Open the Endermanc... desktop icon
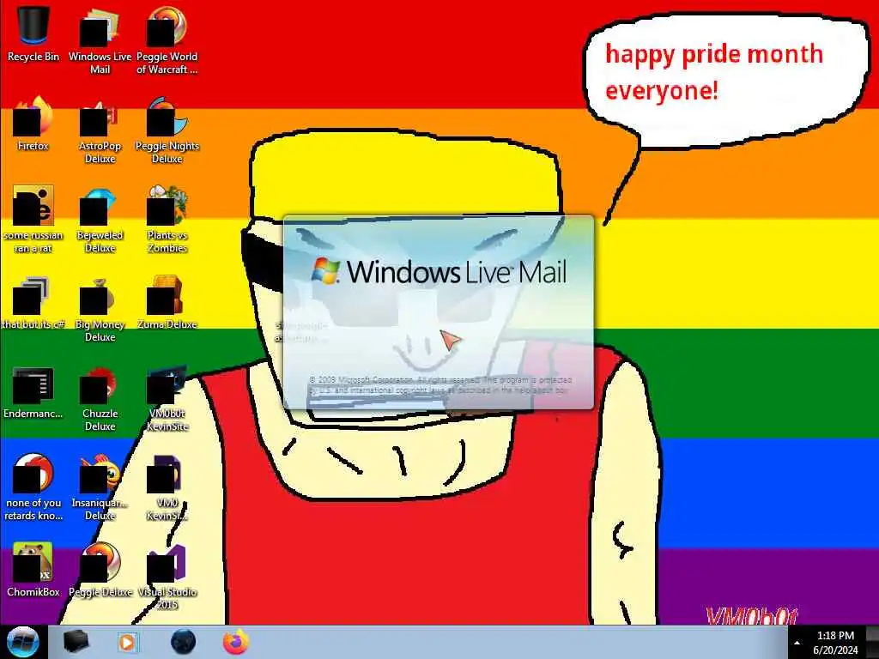The image size is (879, 659). pos(33,391)
